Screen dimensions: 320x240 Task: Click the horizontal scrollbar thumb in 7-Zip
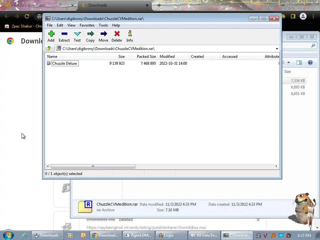(93, 166)
